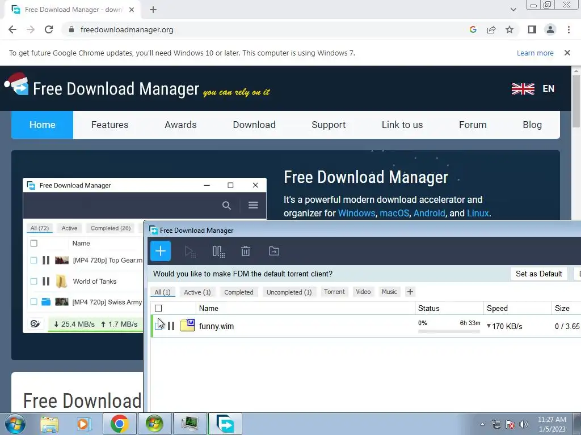The width and height of the screenshot is (581, 435).
Task: Open the Download nav item
Action: (x=254, y=125)
